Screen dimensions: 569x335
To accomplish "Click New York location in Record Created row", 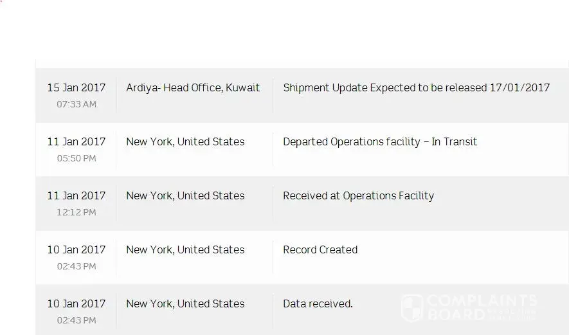I will pos(185,249).
